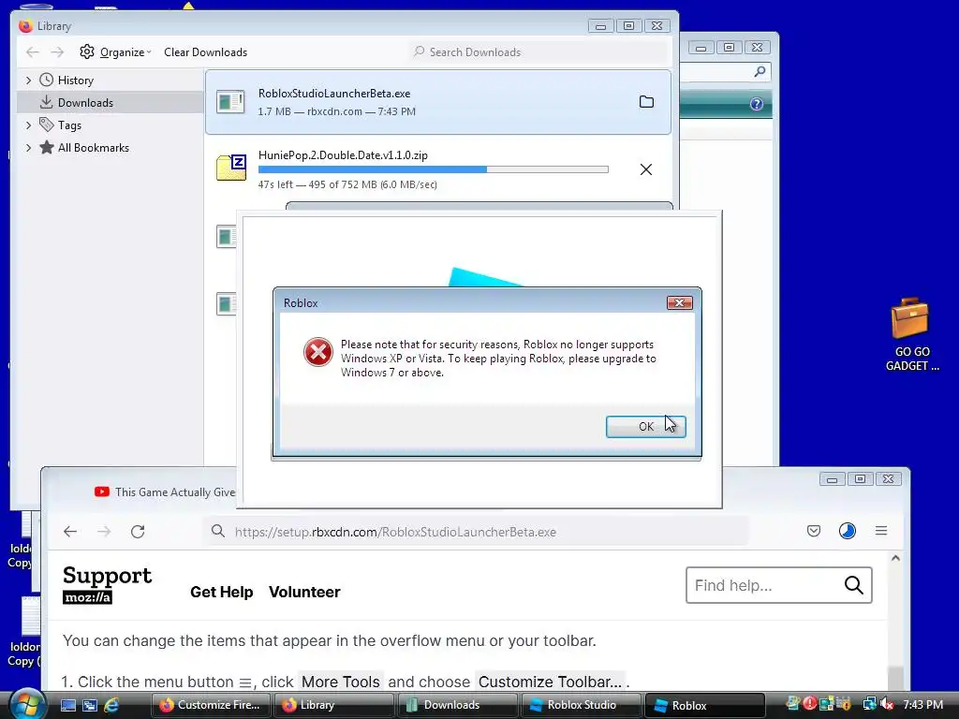Click search magnifier in background window
This screenshot has height=719, width=959.
click(x=760, y=71)
